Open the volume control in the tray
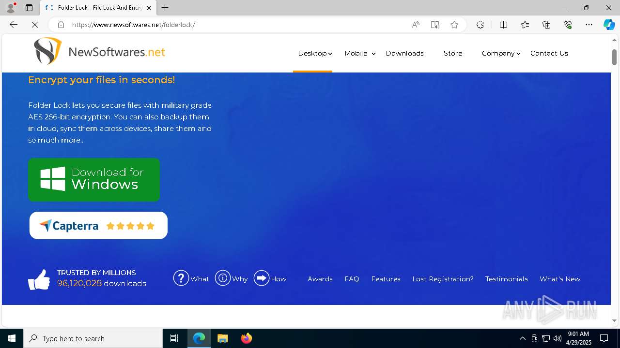Image resolution: width=620 pixels, height=348 pixels. [x=558, y=338]
